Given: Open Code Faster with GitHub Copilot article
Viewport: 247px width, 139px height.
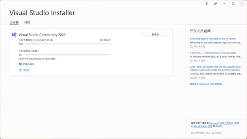Looking at the screenshot, I should (215, 68).
